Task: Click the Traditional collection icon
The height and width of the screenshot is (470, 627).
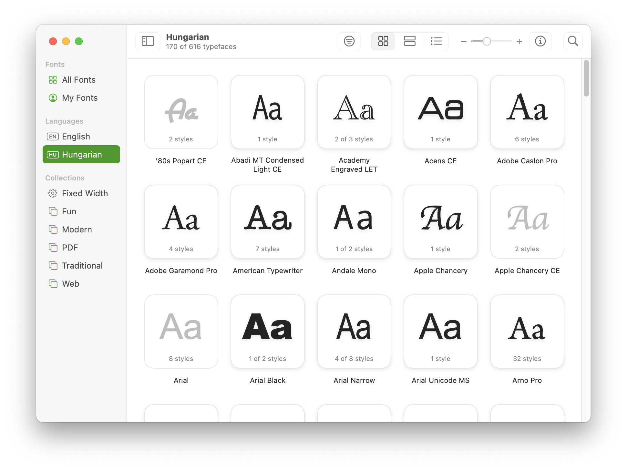Action: 53,266
